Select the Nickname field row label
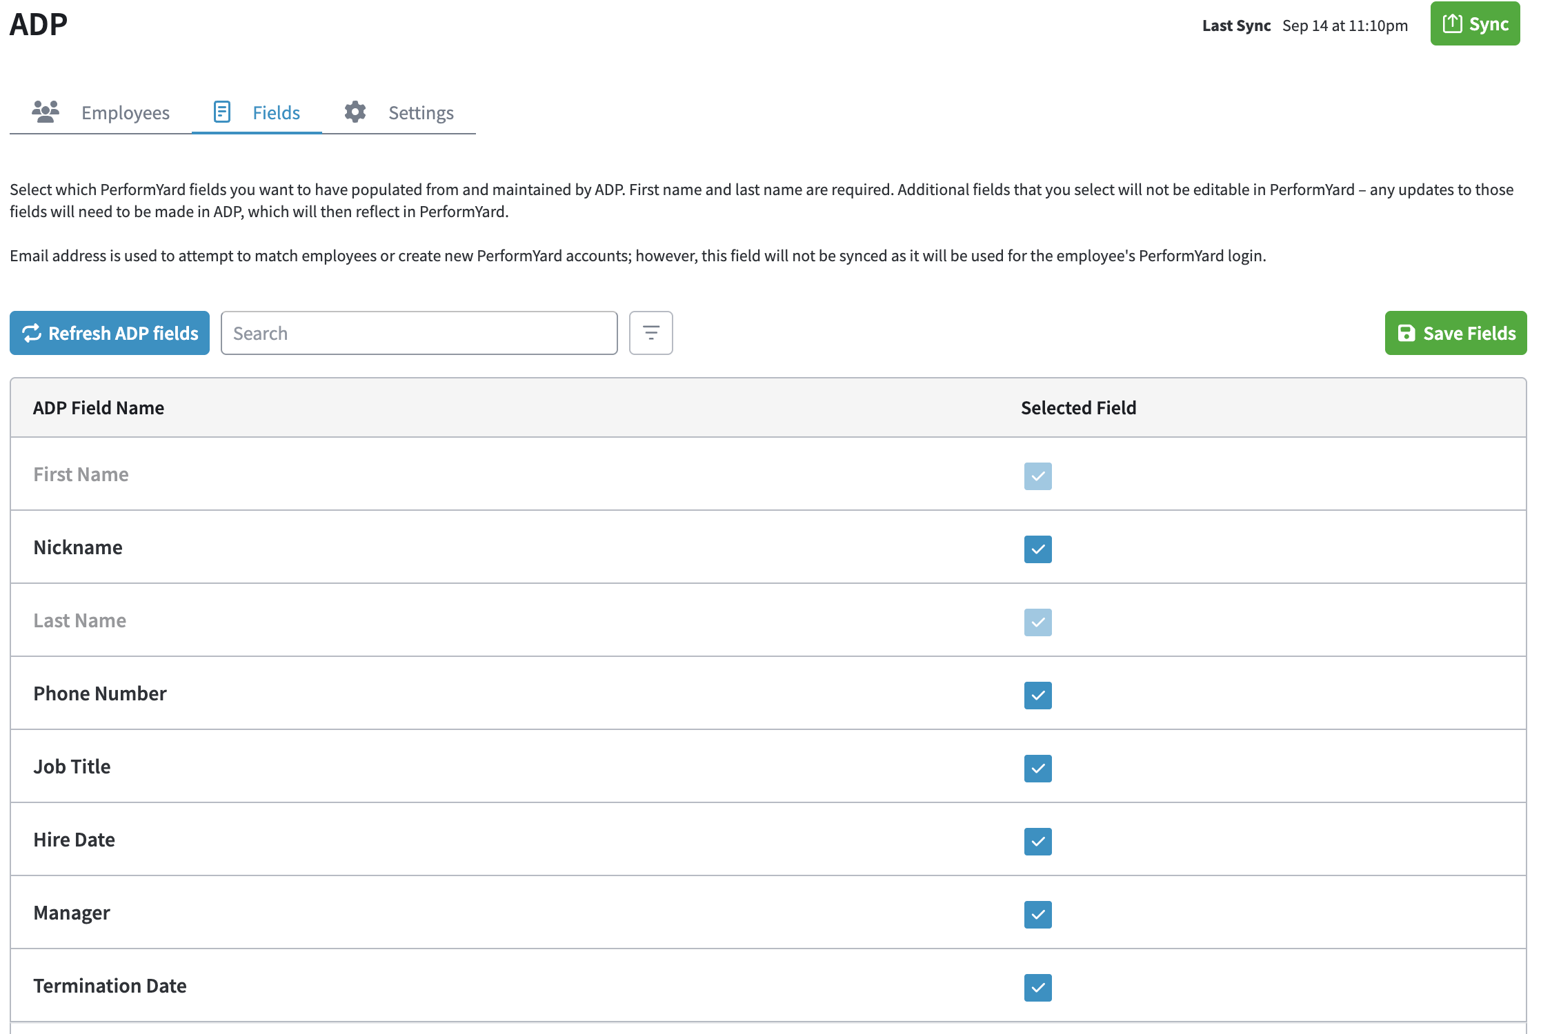The height and width of the screenshot is (1034, 1541). pyautogui.click(x=78, y=547)
